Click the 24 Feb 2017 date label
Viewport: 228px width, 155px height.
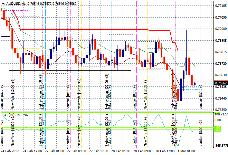[10, 151]
